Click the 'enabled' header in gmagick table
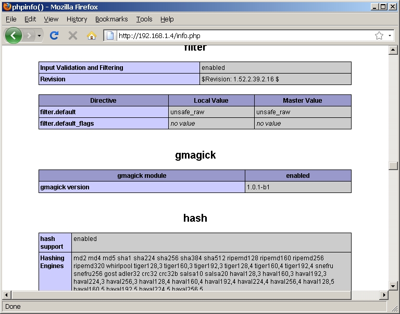This screenshot has height=314, width=400. (x=298, y=176)
